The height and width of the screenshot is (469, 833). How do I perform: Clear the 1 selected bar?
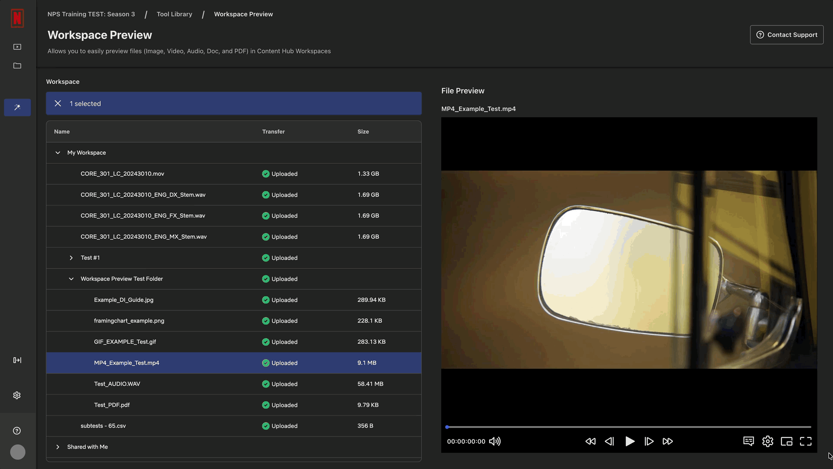tap(58, 103)
